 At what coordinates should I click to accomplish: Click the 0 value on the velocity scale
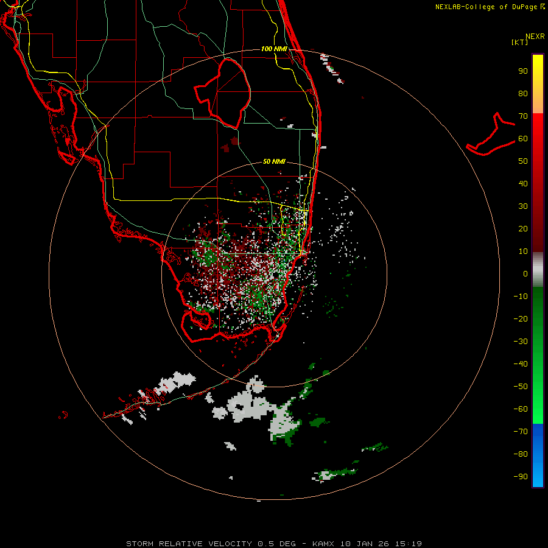click(525, 274)
